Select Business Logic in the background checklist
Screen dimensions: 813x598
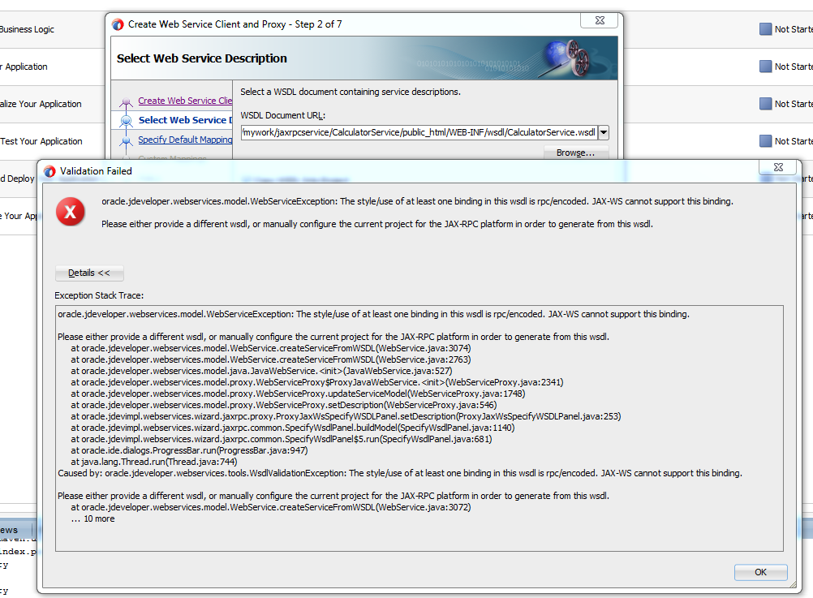click(x=27, y=29)
